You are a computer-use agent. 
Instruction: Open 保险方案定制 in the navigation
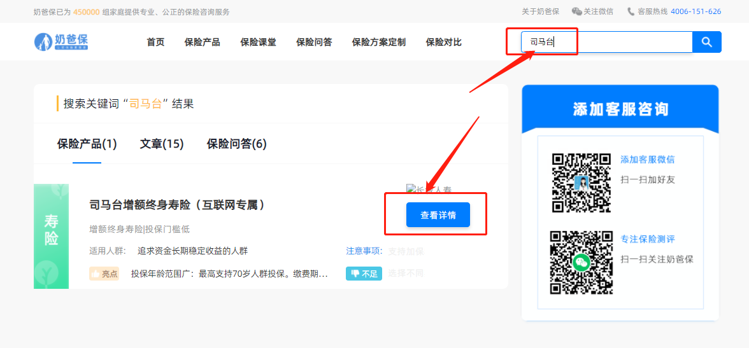coord(379,42)
